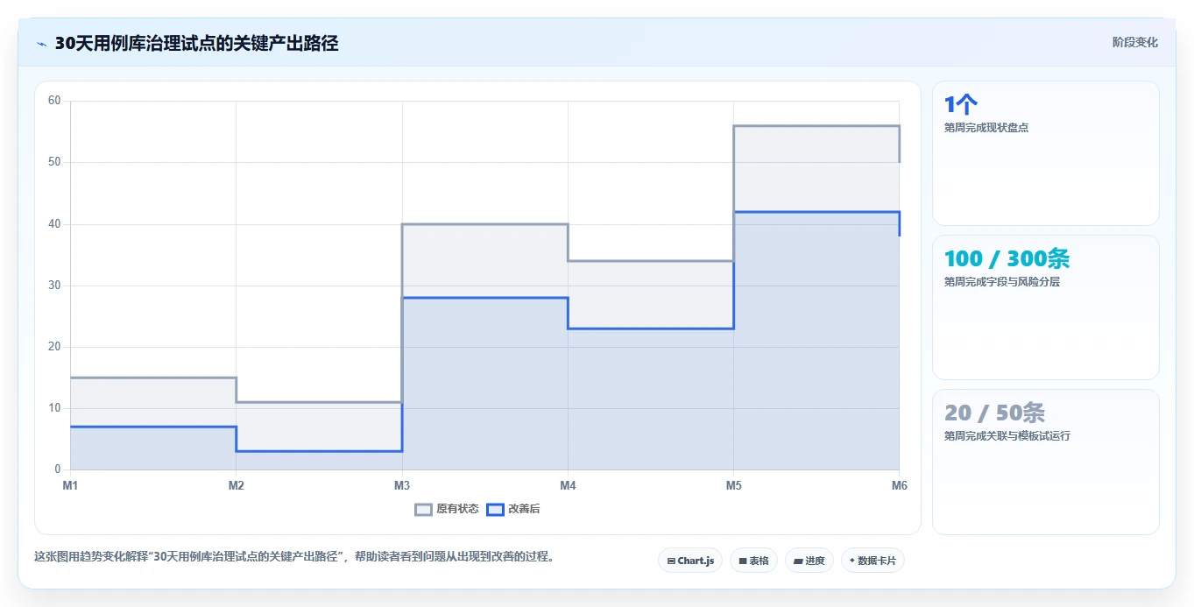Click the 第周完成关联与模板试运行 caption
This screenshot has width=1194, height=607.
coord(1007,436)
